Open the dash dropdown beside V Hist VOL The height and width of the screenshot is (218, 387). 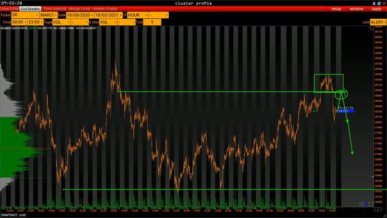pos(126,22)
